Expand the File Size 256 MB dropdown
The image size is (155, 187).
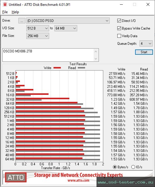[38, 36]
